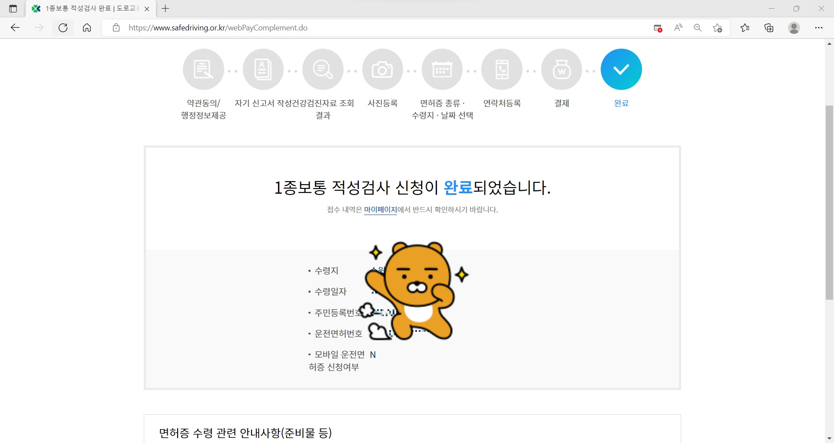Open the Favorites list
The width and height of the screenshot is (834, 443).
[x=745, y=28]
